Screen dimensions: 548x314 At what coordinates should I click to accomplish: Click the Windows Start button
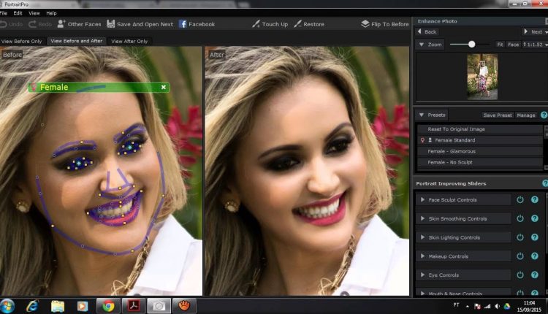click(7, 306)
